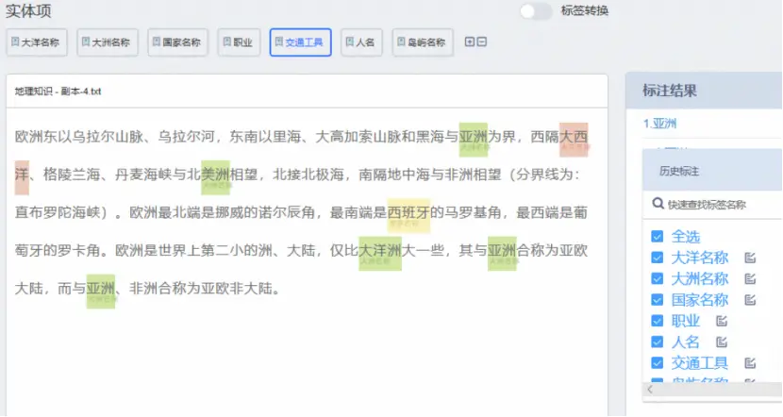Select annotation result 1.亚洲
Viewport: 783px width, 417px height.
659,124
